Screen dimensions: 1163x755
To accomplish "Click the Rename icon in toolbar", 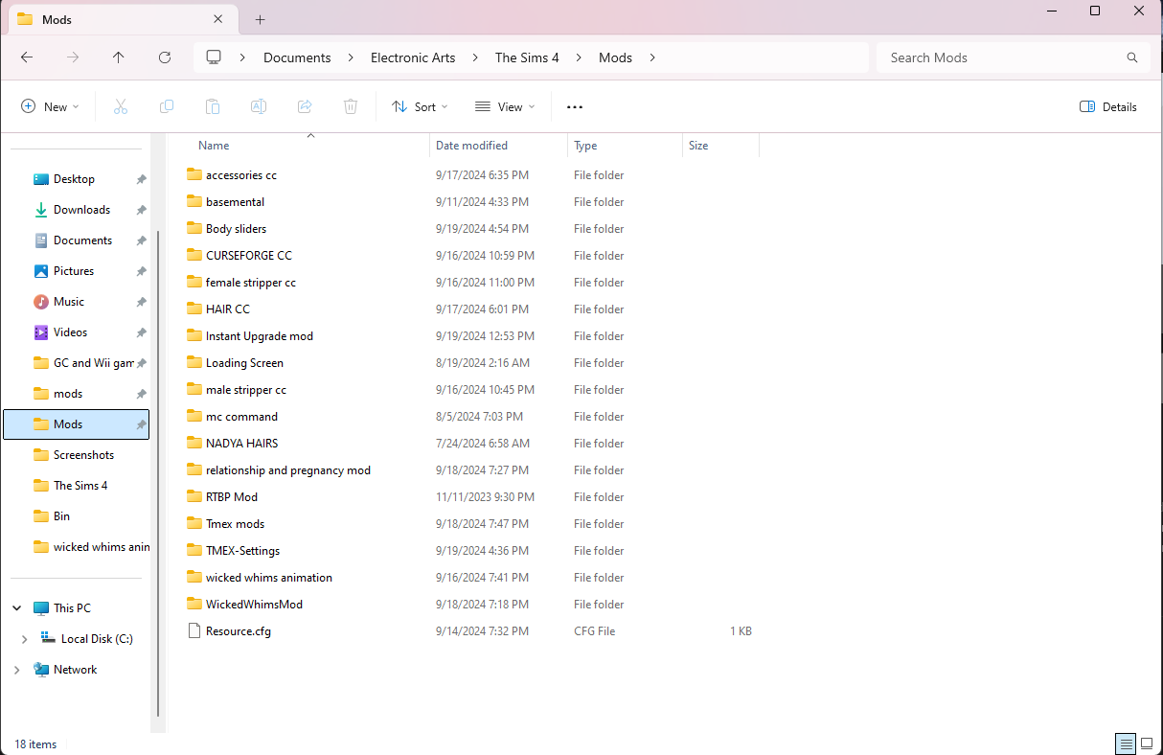I will pos(259,106).
